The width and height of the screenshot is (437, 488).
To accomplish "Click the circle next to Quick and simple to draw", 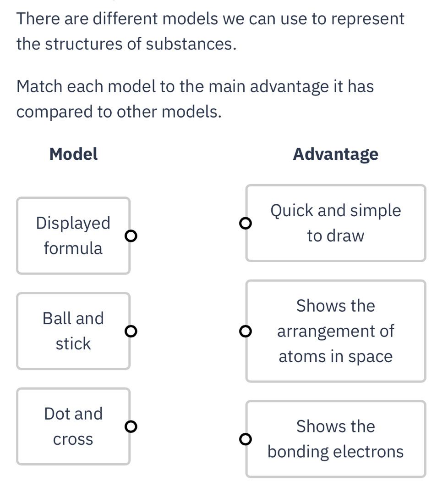I will click(246, 223).
